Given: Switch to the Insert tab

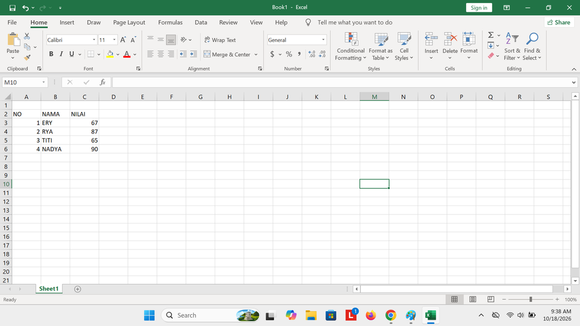Looking at the screenshot, I should (67, 22).
